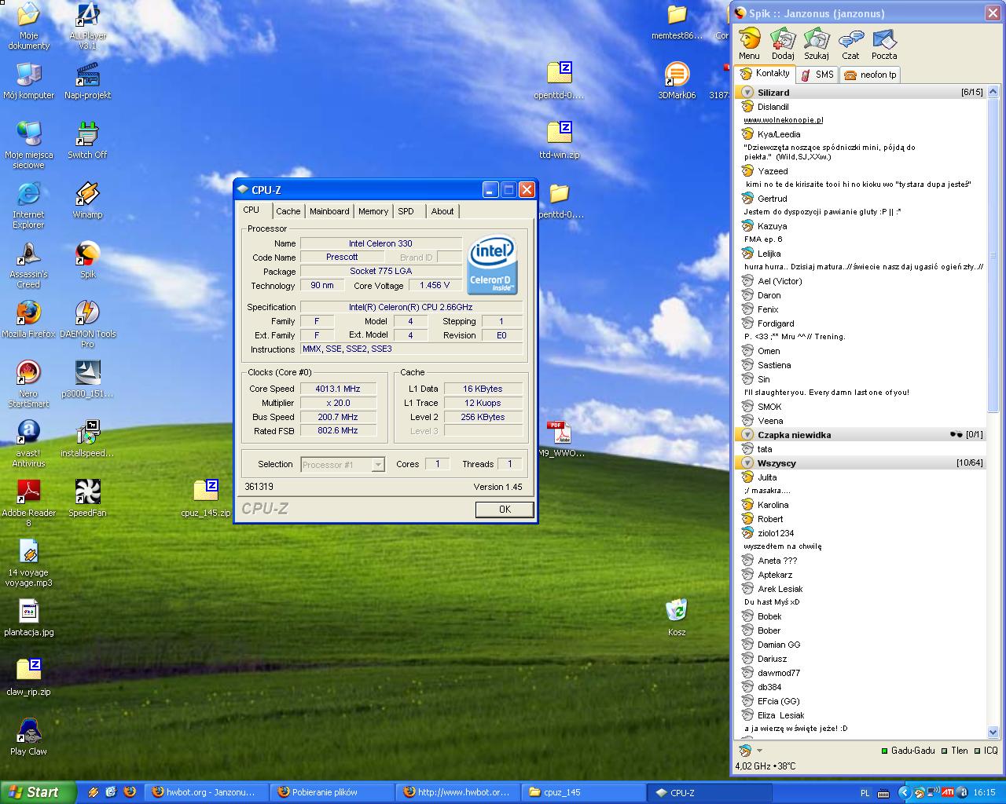
Task: Open the Czat icon in Spik
Action: tap(850, 45)
